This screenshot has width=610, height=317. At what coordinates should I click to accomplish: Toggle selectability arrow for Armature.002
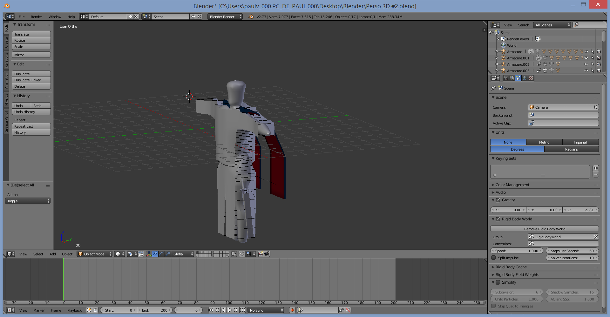click(x=593, y=64)
